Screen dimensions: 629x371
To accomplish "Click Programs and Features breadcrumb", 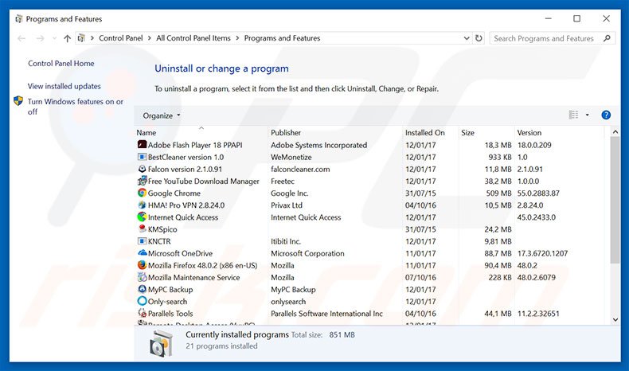I will (x=282, y=38).
